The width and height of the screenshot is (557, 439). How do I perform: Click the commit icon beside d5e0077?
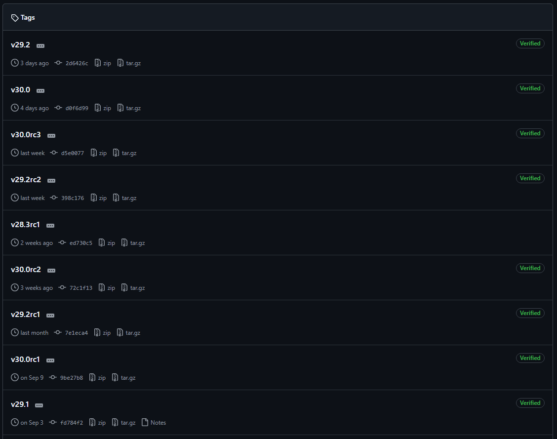coord(54,153)
